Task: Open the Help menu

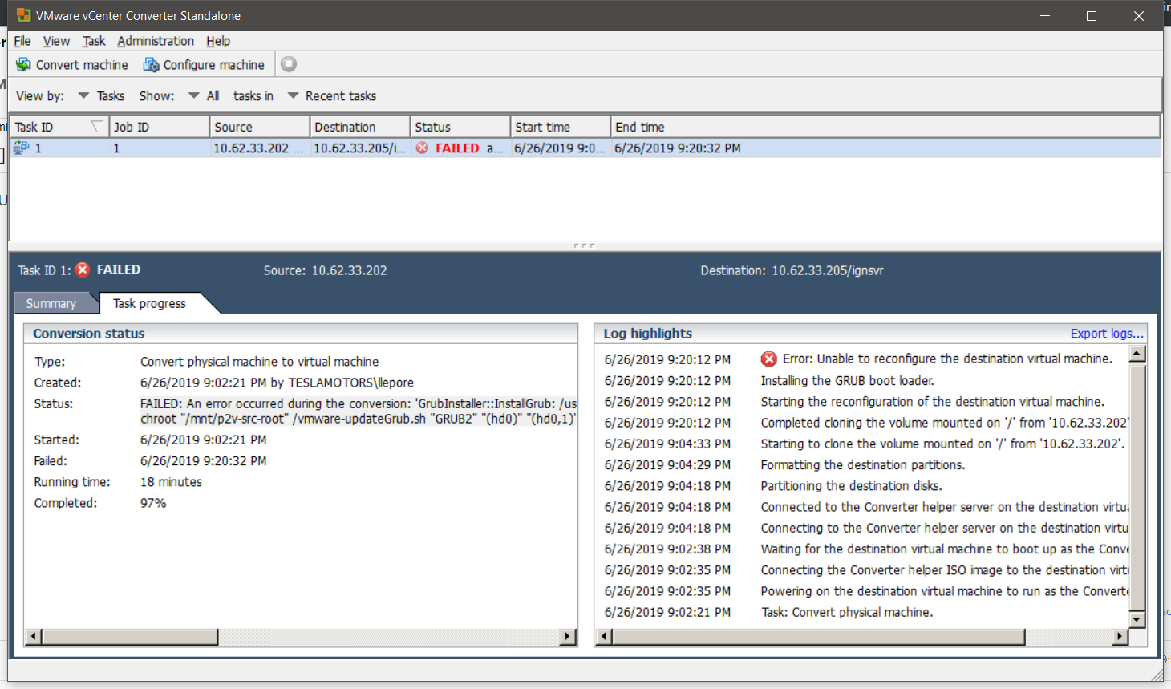Action: [218, 41]
